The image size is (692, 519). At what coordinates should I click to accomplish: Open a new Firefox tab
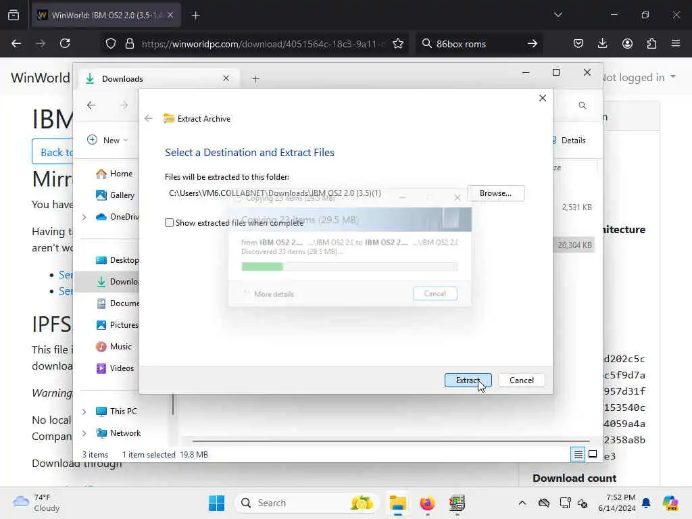point(196,16)
